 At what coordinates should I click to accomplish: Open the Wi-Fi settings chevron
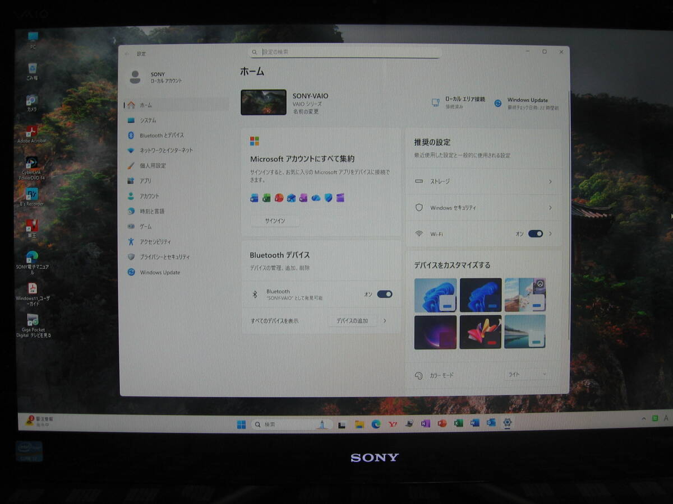coord(551,234)
